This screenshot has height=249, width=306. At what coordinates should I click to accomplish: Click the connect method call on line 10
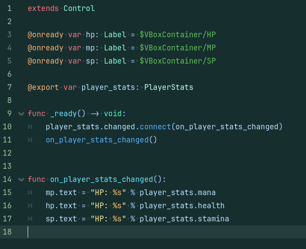[155, 127]
